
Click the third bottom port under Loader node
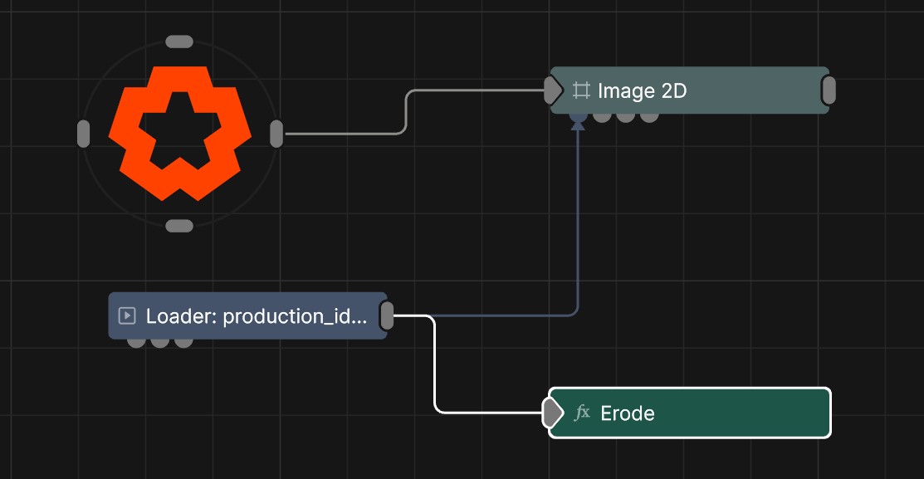coord(183,343)
